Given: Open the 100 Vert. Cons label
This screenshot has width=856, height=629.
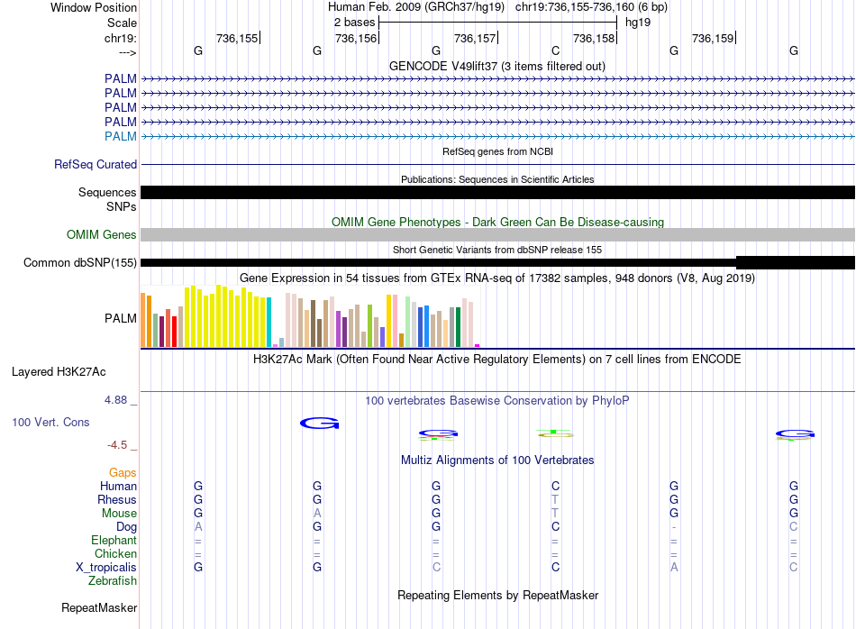Looking at the screenshot, I should tap(50, 422).
